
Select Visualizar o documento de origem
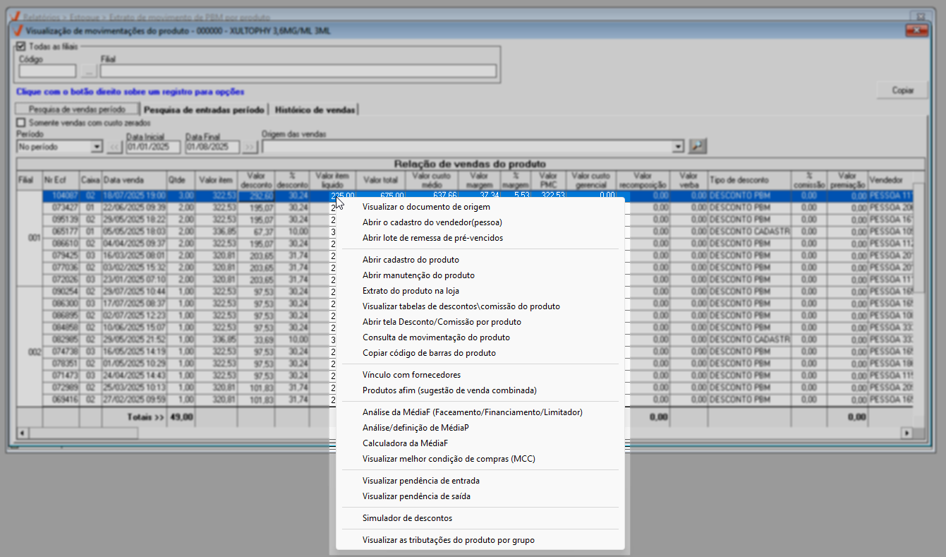click(425, 207)
